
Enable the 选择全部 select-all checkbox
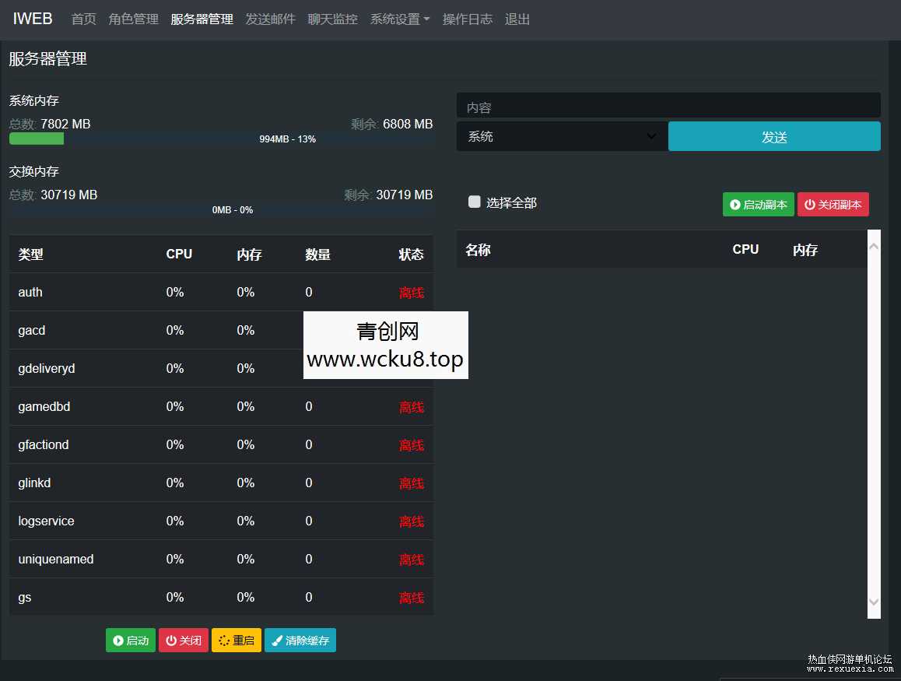474,202
